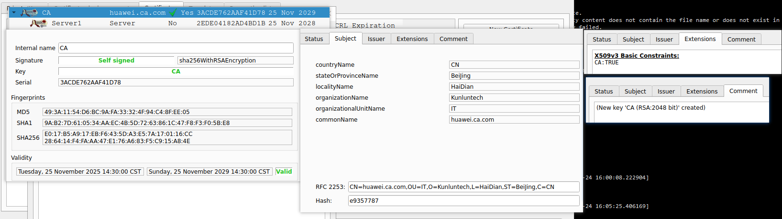Click the commonName field with huawei.ca.com
The width and height of the screenshot is (782, 219).
[514, 120]
